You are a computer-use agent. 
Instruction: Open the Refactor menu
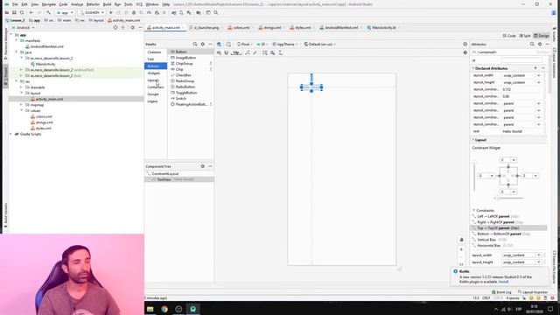point(93,4)
